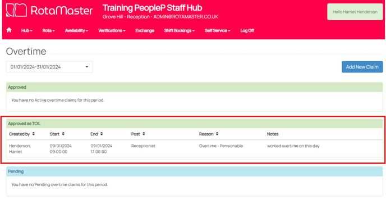The height and width of the screenshot is (204, 386).
Task: Click the RotaMaster logo
Action: tap(49, 10)
